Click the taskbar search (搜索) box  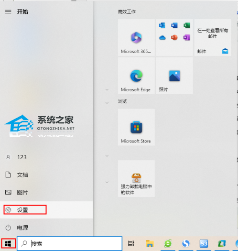70,244
